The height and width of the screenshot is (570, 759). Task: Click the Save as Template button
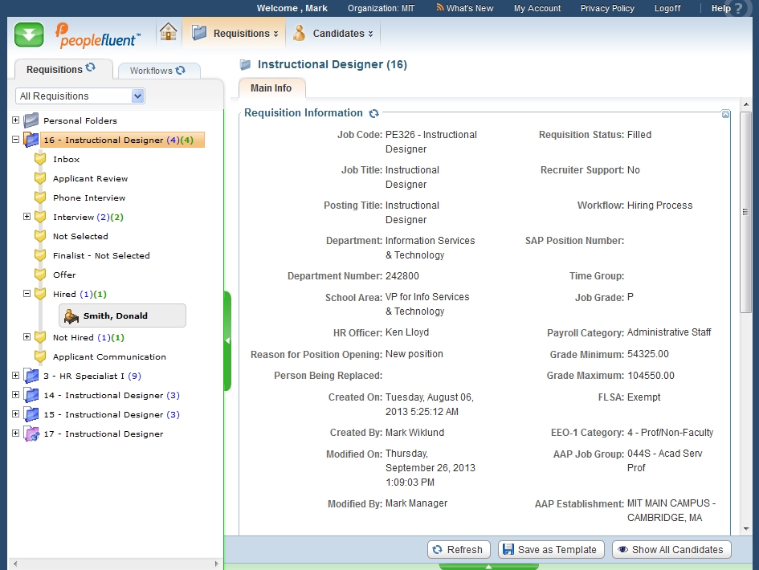click(552, 550)
